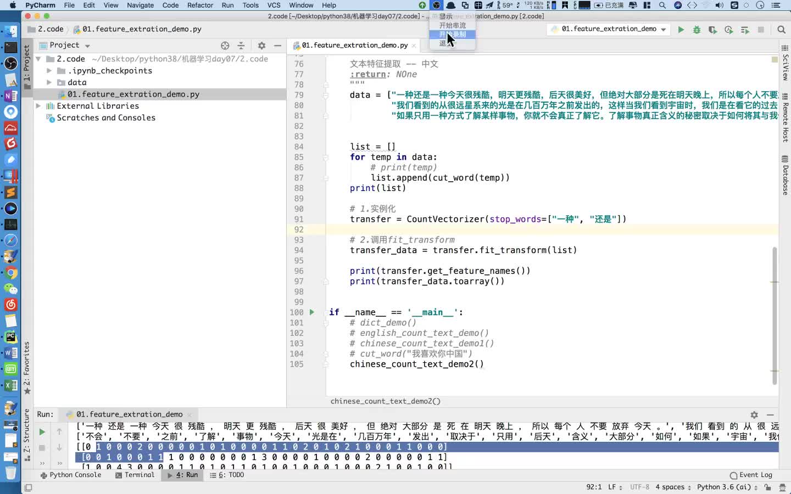Run the 01.feature_extration_demo configuration
This screenshot has height=494, width=791.
[681, 30]
